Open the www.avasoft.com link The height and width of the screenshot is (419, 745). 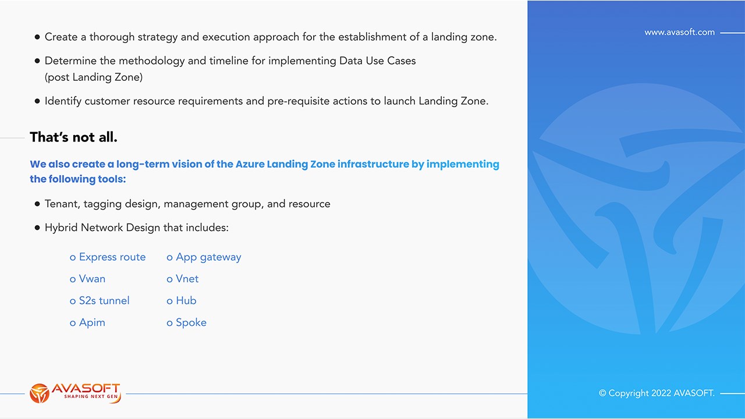(x=679, y=33)
